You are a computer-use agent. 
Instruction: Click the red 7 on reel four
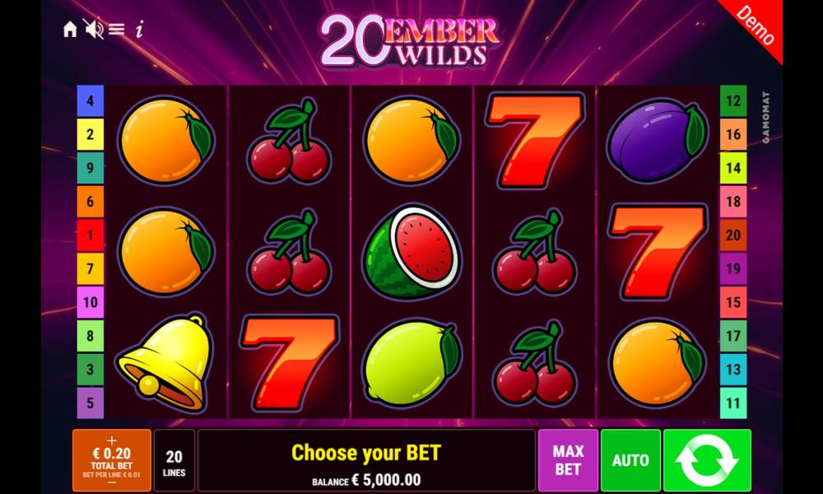tap(535, 140)
